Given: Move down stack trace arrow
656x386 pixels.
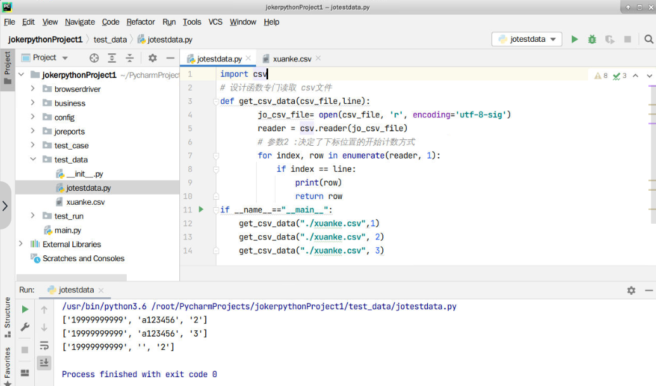Looking at the screenshot, I should tap(44, 328).
